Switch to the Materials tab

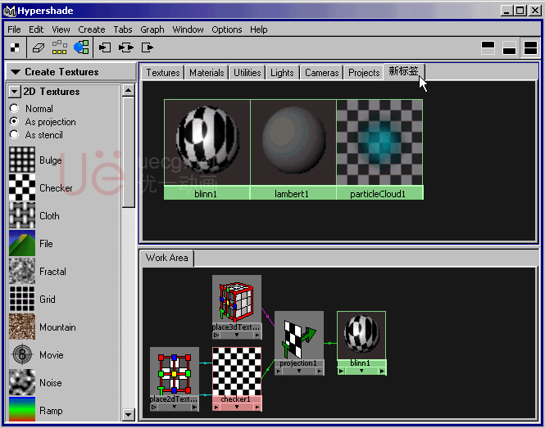click(207, 73)
